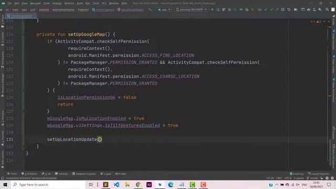Click the fragment breadcrumb folder
The image size is (336, 189).
pyautogui.click(x=83, y=9)
